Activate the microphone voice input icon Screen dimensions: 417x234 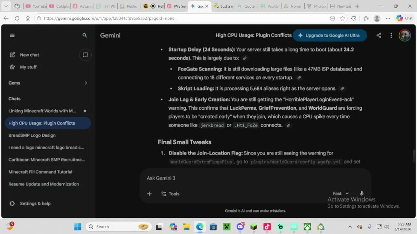click(361, 193)
